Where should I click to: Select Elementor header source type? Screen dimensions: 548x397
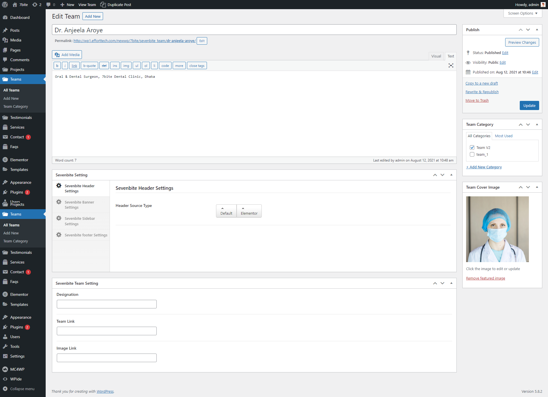pyautogui.click(x=249, y=211)
